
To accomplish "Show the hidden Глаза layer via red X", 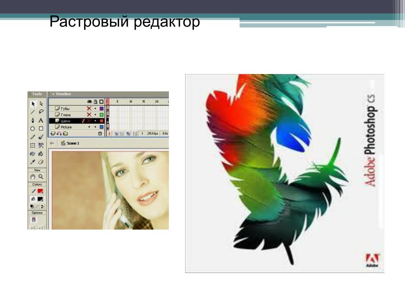I will tap(89, 114).
